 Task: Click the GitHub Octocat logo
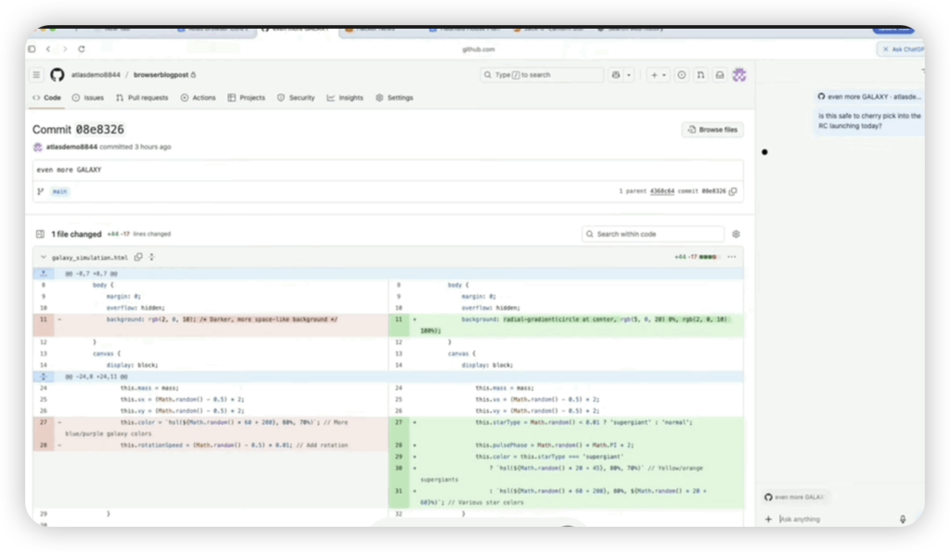(57, 74)
